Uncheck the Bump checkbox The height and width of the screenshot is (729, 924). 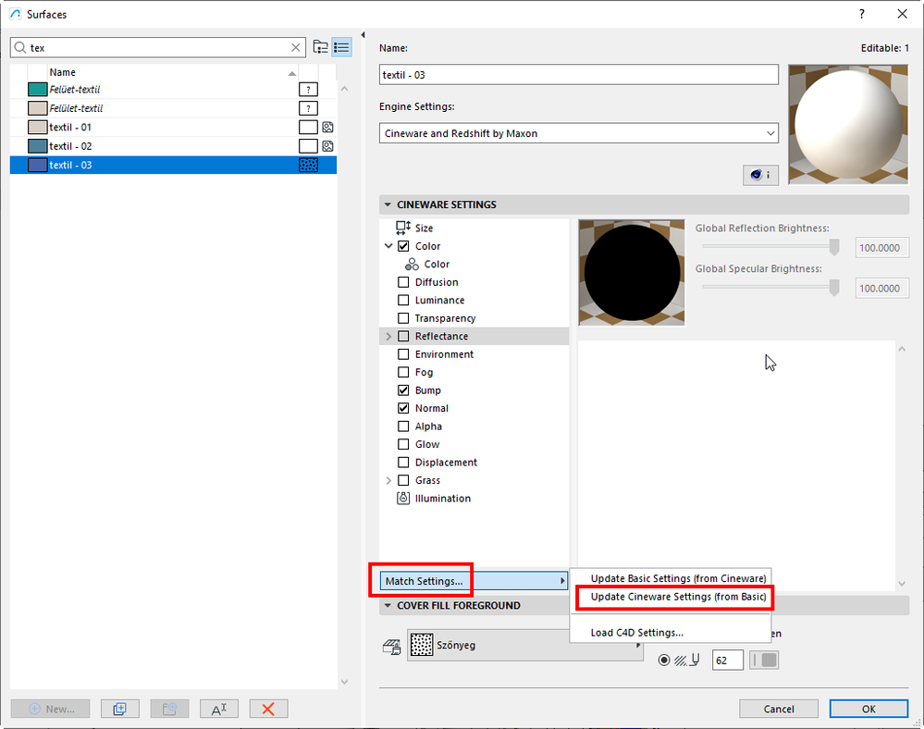point(403,390)
